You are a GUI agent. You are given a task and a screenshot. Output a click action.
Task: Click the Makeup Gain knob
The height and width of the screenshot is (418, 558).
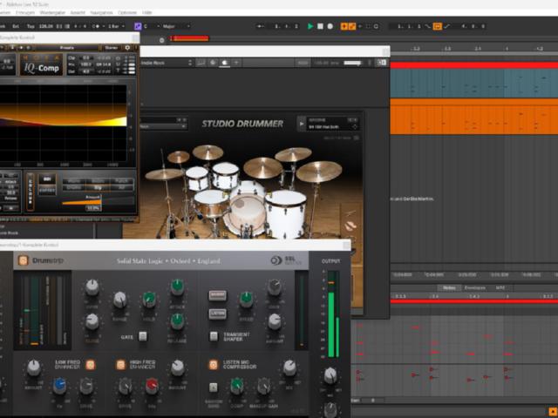tap(263, 387)
